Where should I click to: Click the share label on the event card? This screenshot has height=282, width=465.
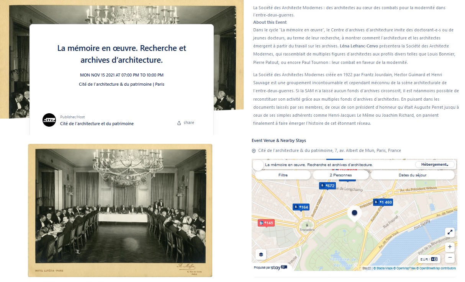coord(189,123)
